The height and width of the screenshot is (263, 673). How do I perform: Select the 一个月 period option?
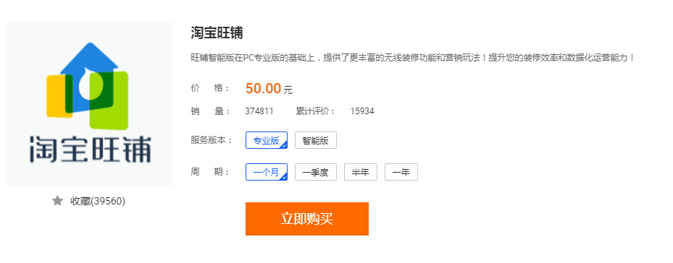267,172
